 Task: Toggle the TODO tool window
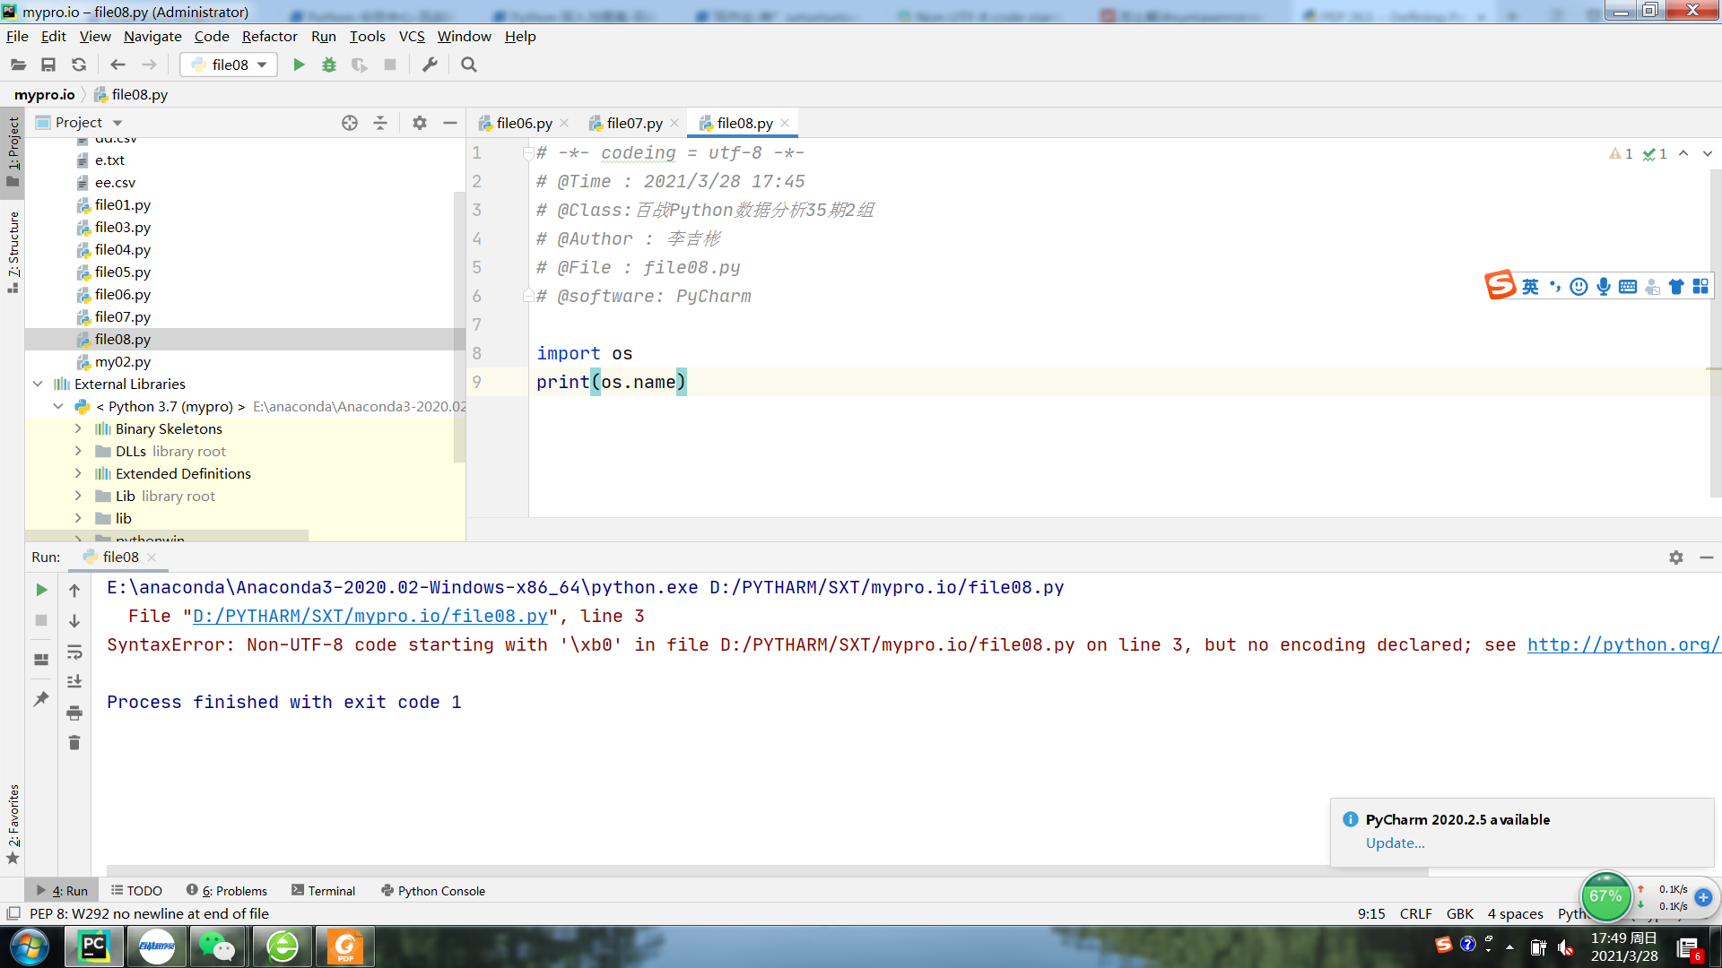pos(136,891)
